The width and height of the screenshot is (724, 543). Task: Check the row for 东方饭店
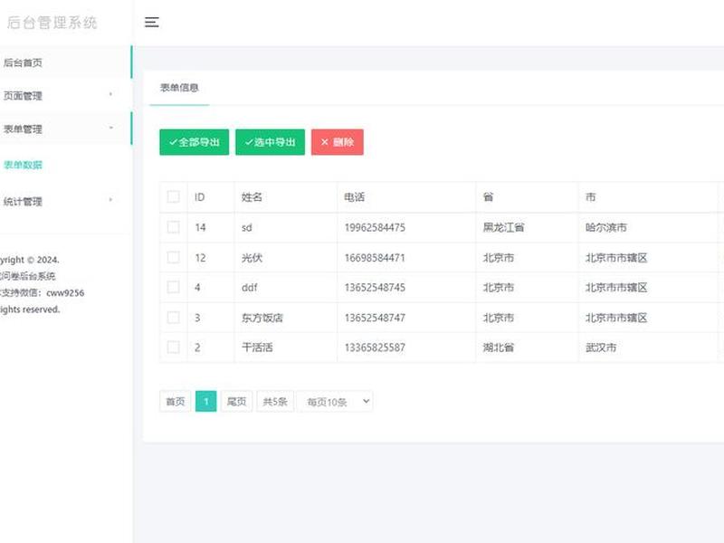(173, 318)
